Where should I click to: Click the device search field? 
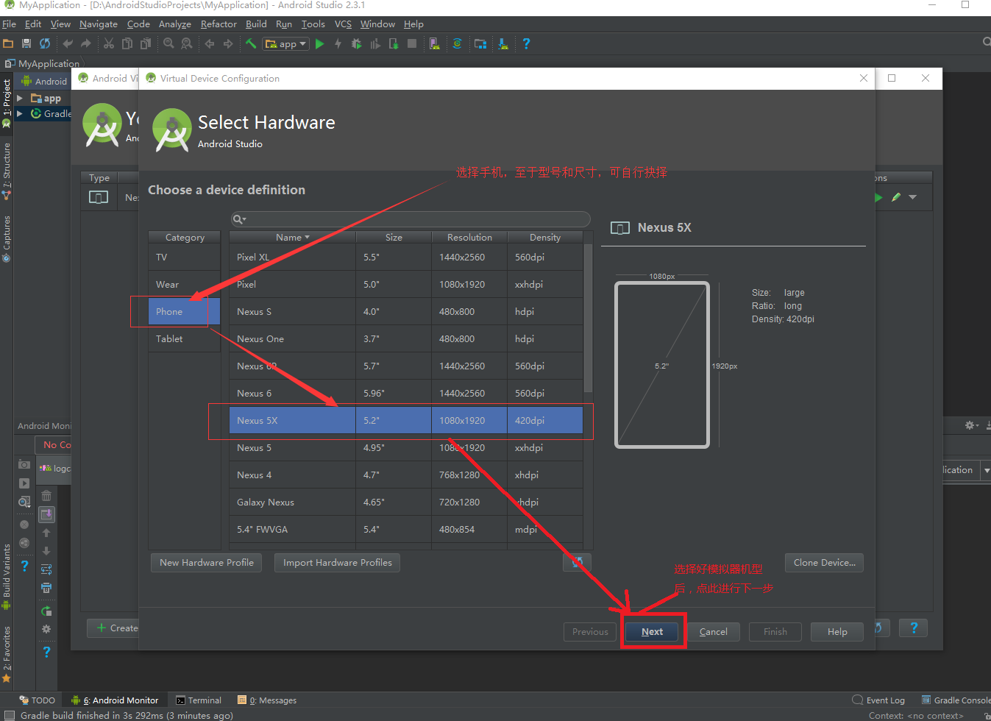pos(411,219)
